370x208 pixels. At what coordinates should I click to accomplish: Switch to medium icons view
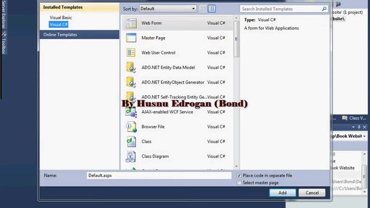click(212, 9)
